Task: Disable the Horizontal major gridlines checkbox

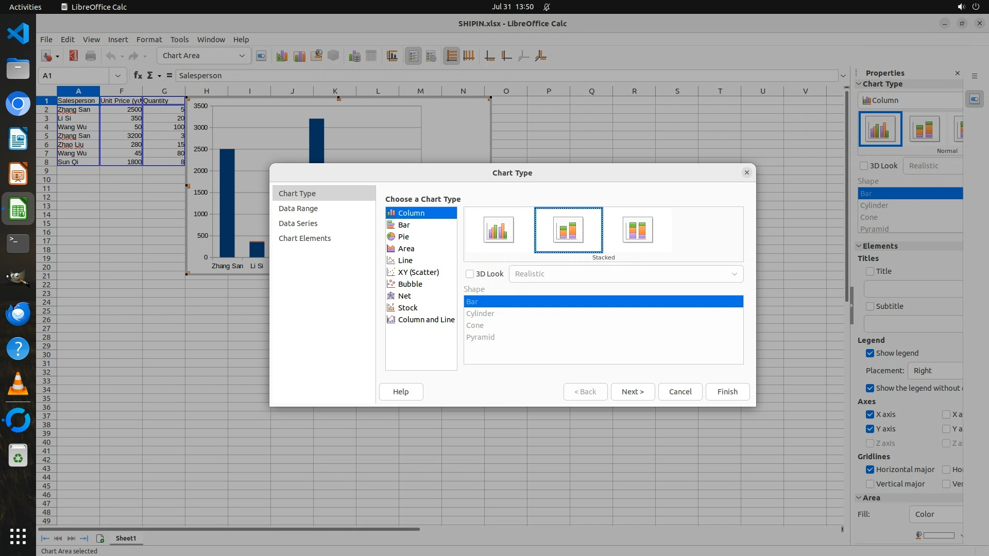Action: [870, 470]
